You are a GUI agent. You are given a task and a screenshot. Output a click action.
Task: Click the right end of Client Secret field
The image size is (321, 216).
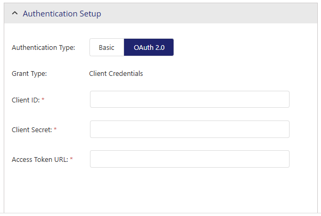tap(282, 129)
